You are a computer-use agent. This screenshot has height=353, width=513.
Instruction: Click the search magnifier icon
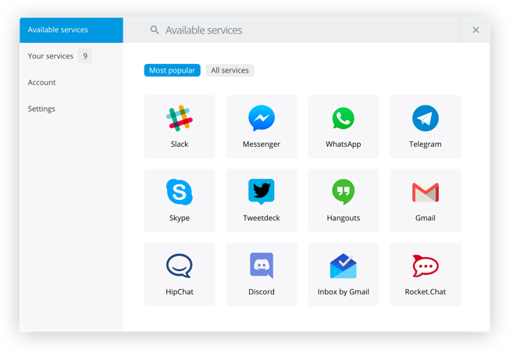coord(155,30)
